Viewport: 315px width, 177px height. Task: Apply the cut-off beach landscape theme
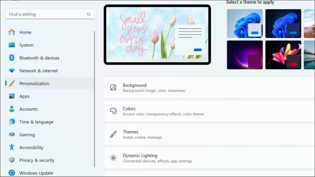pyautogui.click(x=309, y=24)
